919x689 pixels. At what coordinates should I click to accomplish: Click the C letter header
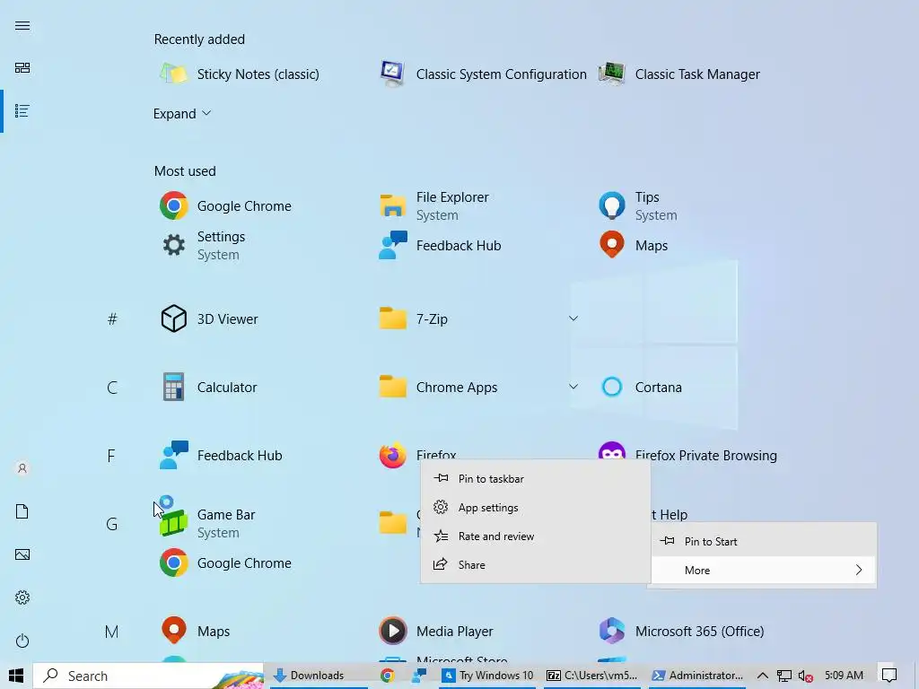point(112,388)
